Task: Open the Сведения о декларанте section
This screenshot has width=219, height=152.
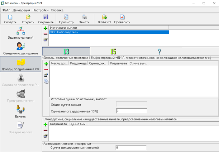Action: pyautogui.click(x=21, y=48)
